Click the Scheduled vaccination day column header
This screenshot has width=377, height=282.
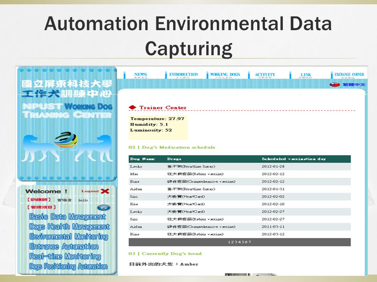tap(294, 159)
